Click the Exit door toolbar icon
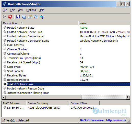The height and width of the screenshot is (124, 132). click(42, 17)
